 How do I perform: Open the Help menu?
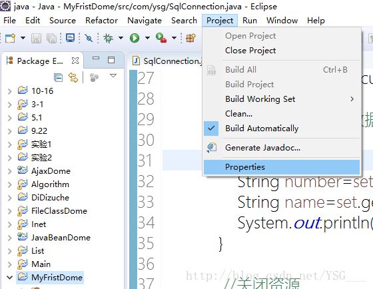click(x=316, y=21)
